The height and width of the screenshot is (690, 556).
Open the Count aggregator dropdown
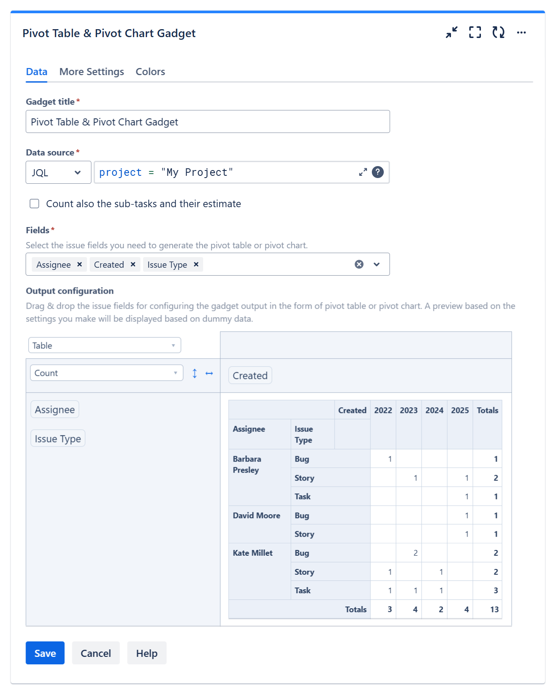[x=106, y=373]
